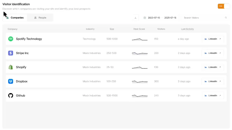Image resolution: width=232 pixels, height=130 pixels.
Task: Click the Search Visitors input field
Action: click(204, 18)
